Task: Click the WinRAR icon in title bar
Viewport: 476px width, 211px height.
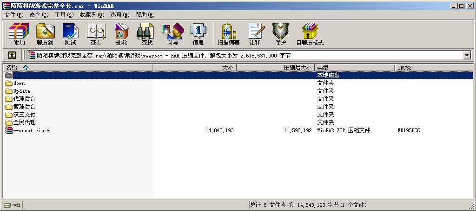Action: [6, 6]
